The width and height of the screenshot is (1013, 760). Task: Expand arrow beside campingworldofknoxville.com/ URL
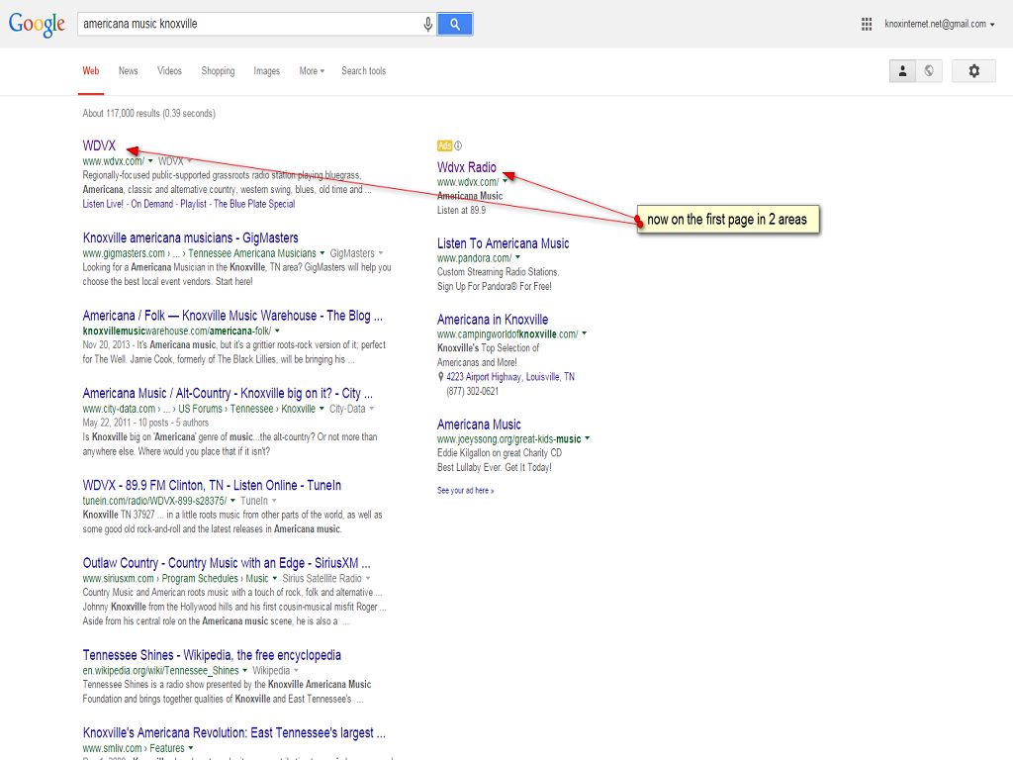585,334
